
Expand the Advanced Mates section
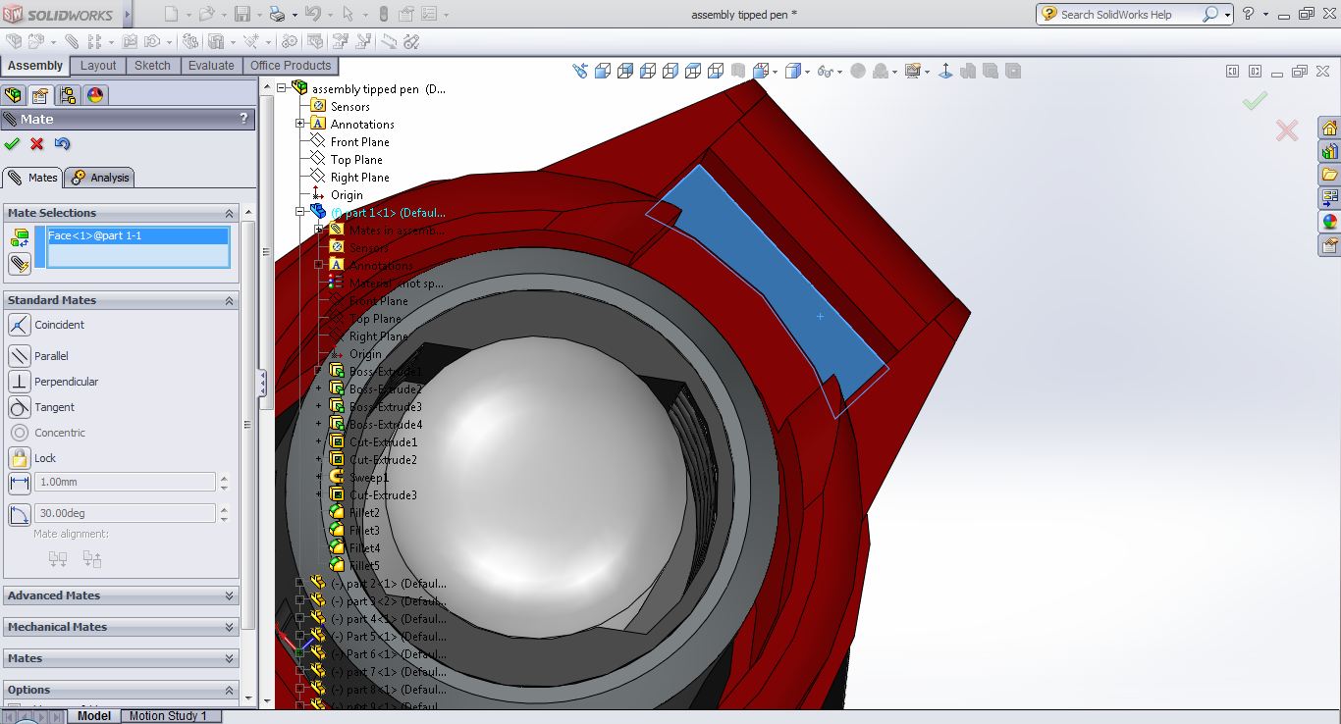pos(121,595)
